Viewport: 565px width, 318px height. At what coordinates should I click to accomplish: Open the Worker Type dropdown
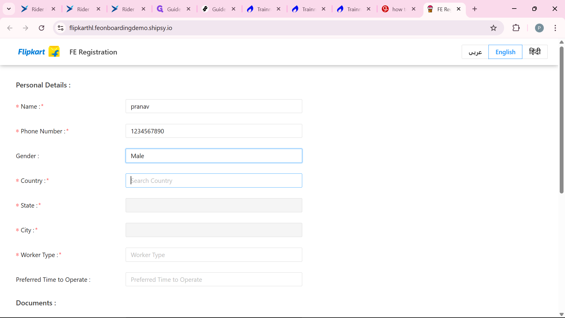point(214,255)
